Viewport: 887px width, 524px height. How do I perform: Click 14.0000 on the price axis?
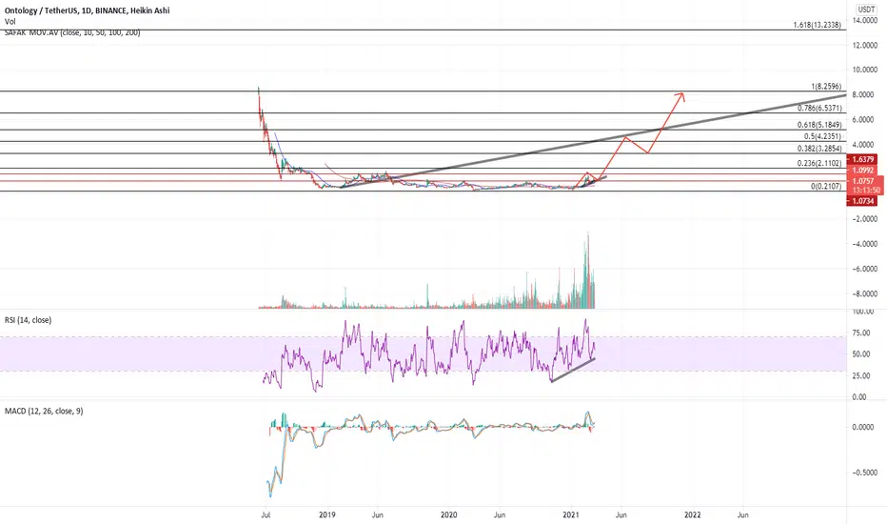click(x=865, y=20)
